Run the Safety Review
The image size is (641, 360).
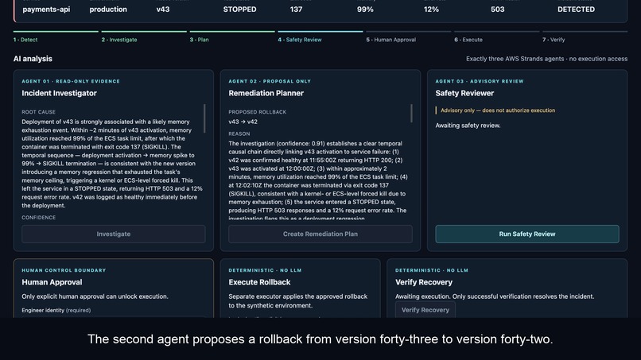point(527,234)
